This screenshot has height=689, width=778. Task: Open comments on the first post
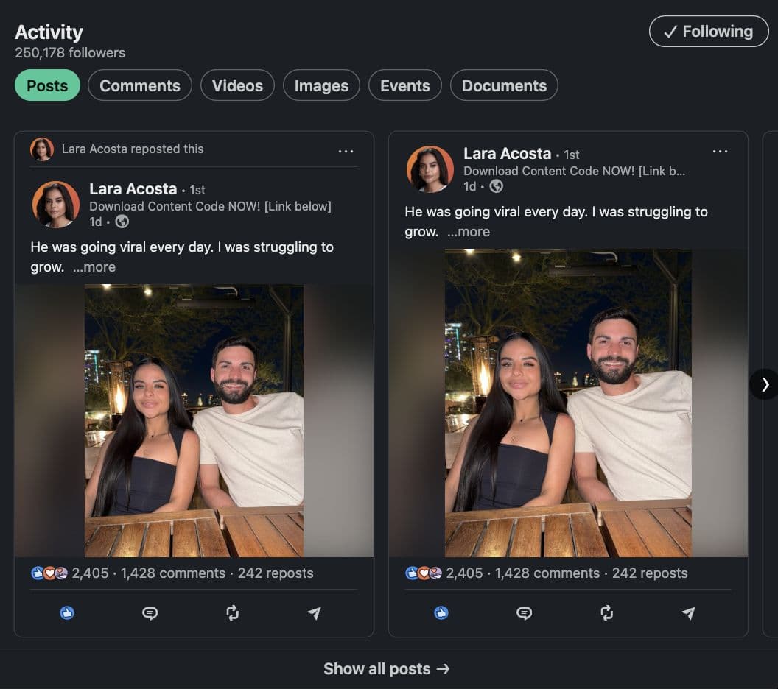150,612
